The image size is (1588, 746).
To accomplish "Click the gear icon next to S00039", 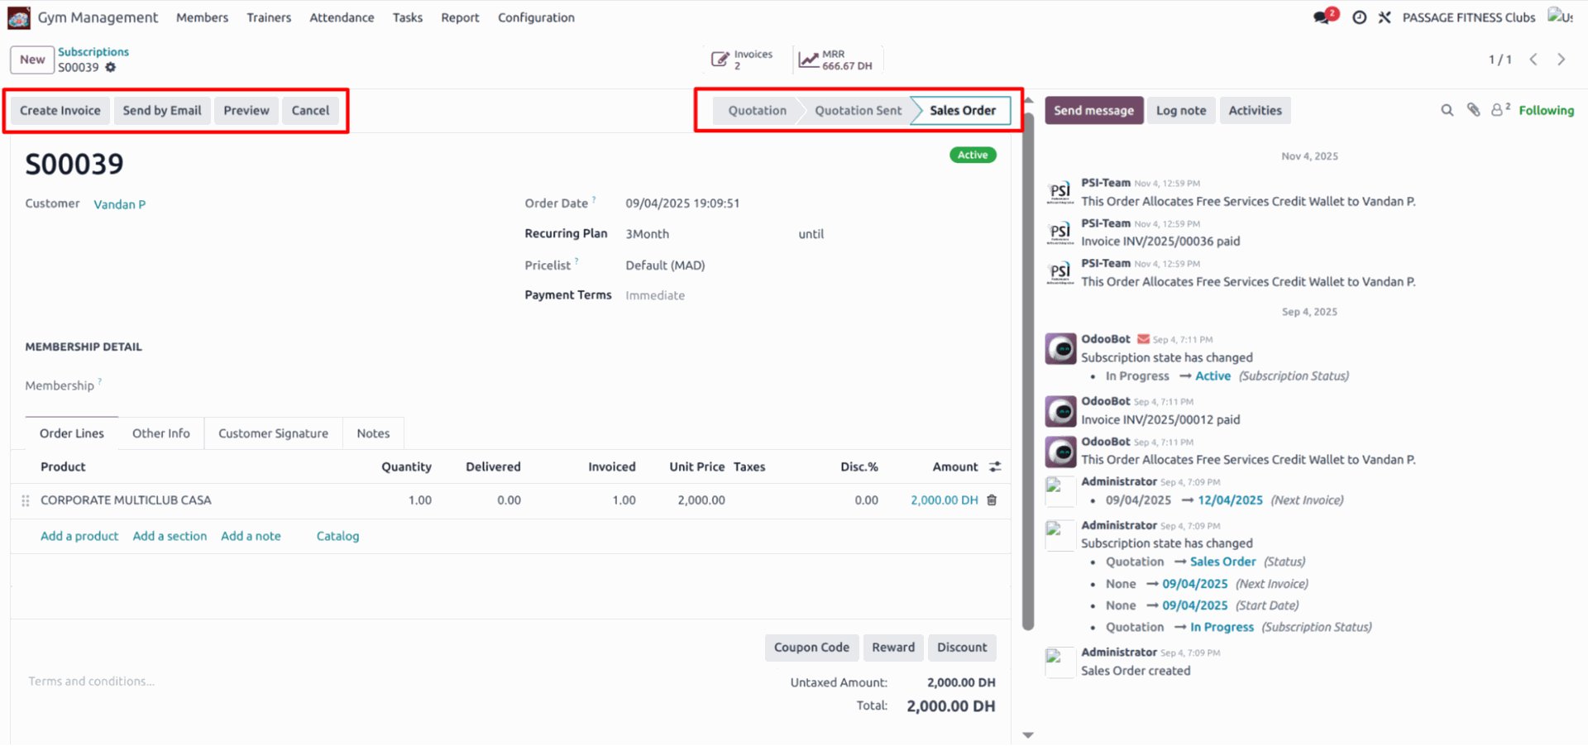I will 111,68.
